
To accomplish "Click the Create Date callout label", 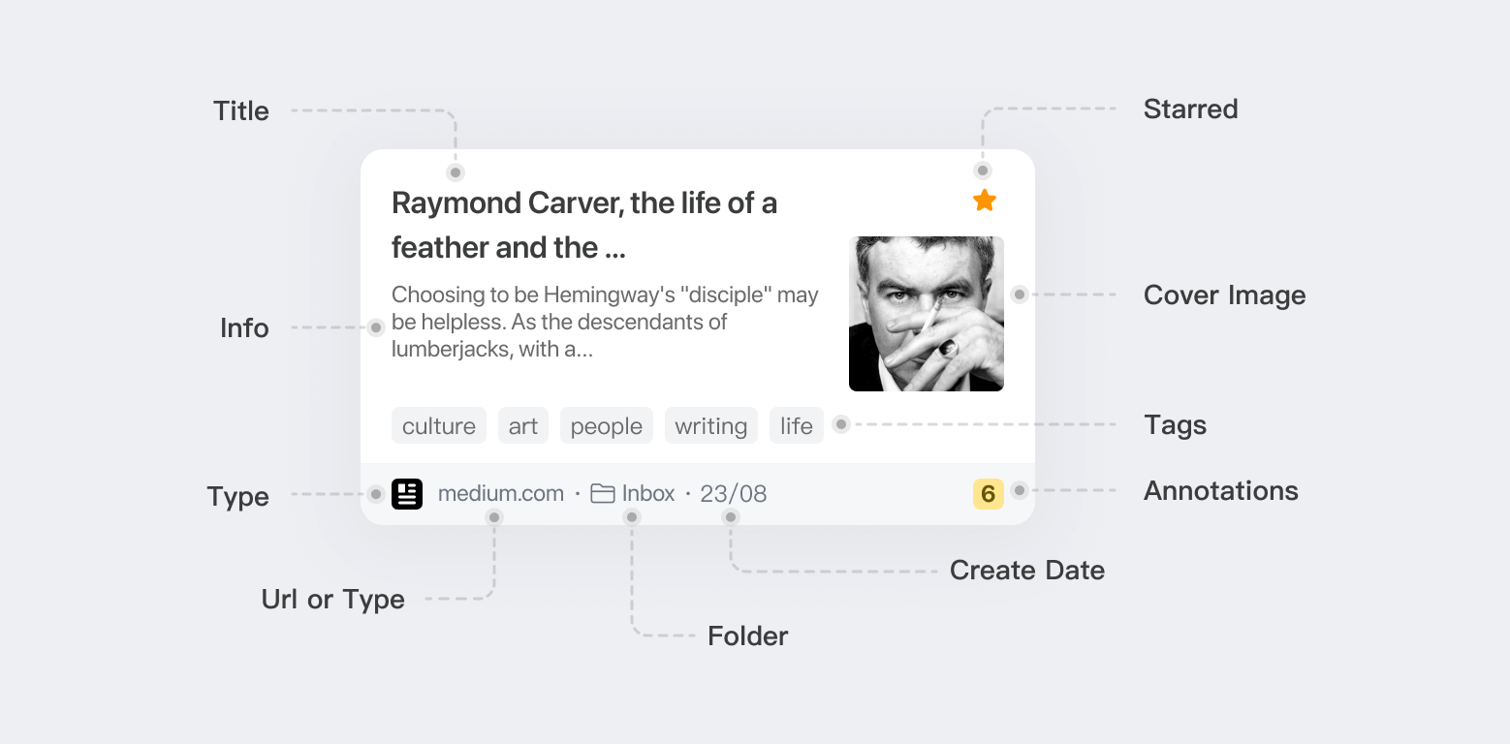I will (1027, 571).
